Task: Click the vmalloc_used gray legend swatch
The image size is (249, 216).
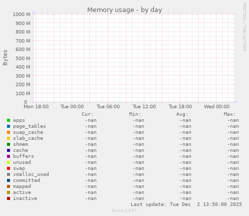Action: pos(9,174)
